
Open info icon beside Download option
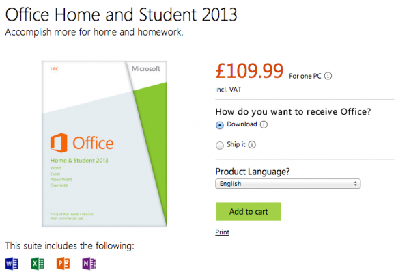tap(264, 124)
